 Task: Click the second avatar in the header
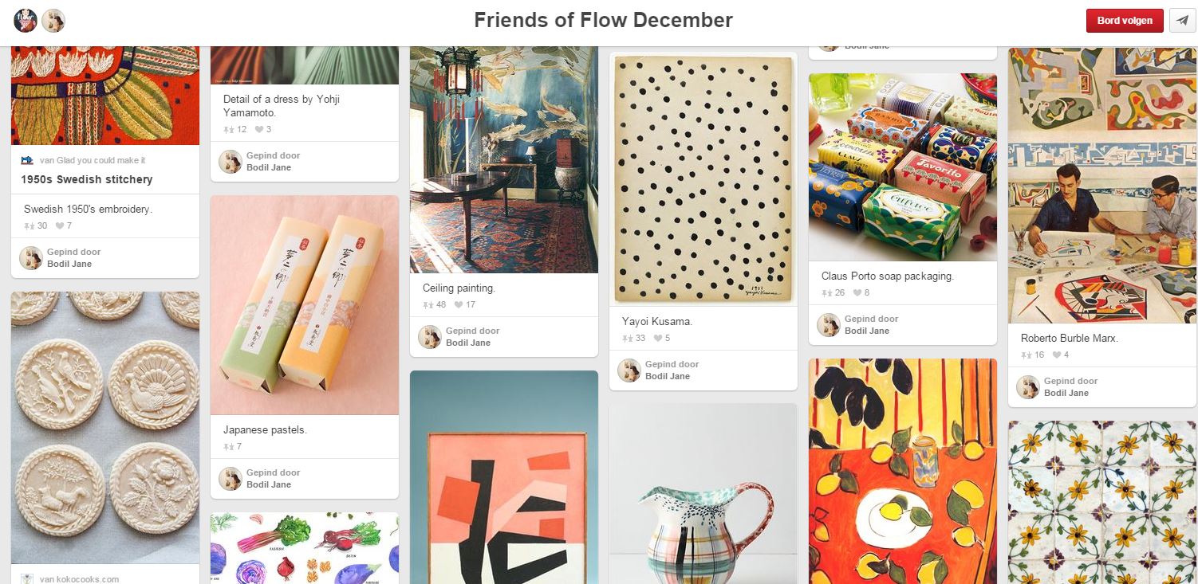coord(53,21)
